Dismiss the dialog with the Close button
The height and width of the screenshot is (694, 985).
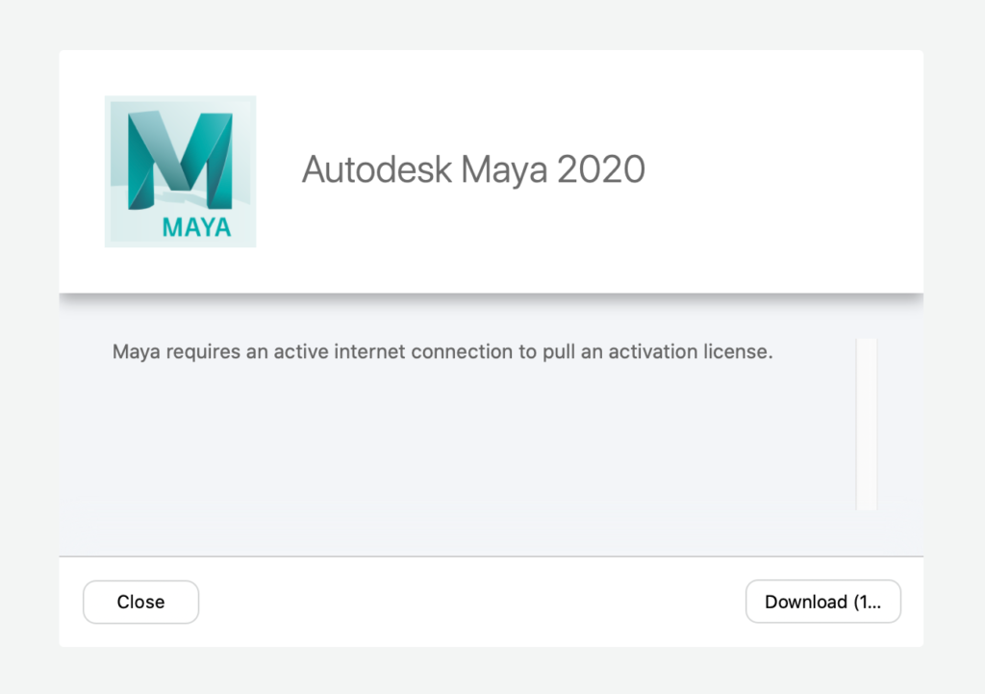[140, 603]
